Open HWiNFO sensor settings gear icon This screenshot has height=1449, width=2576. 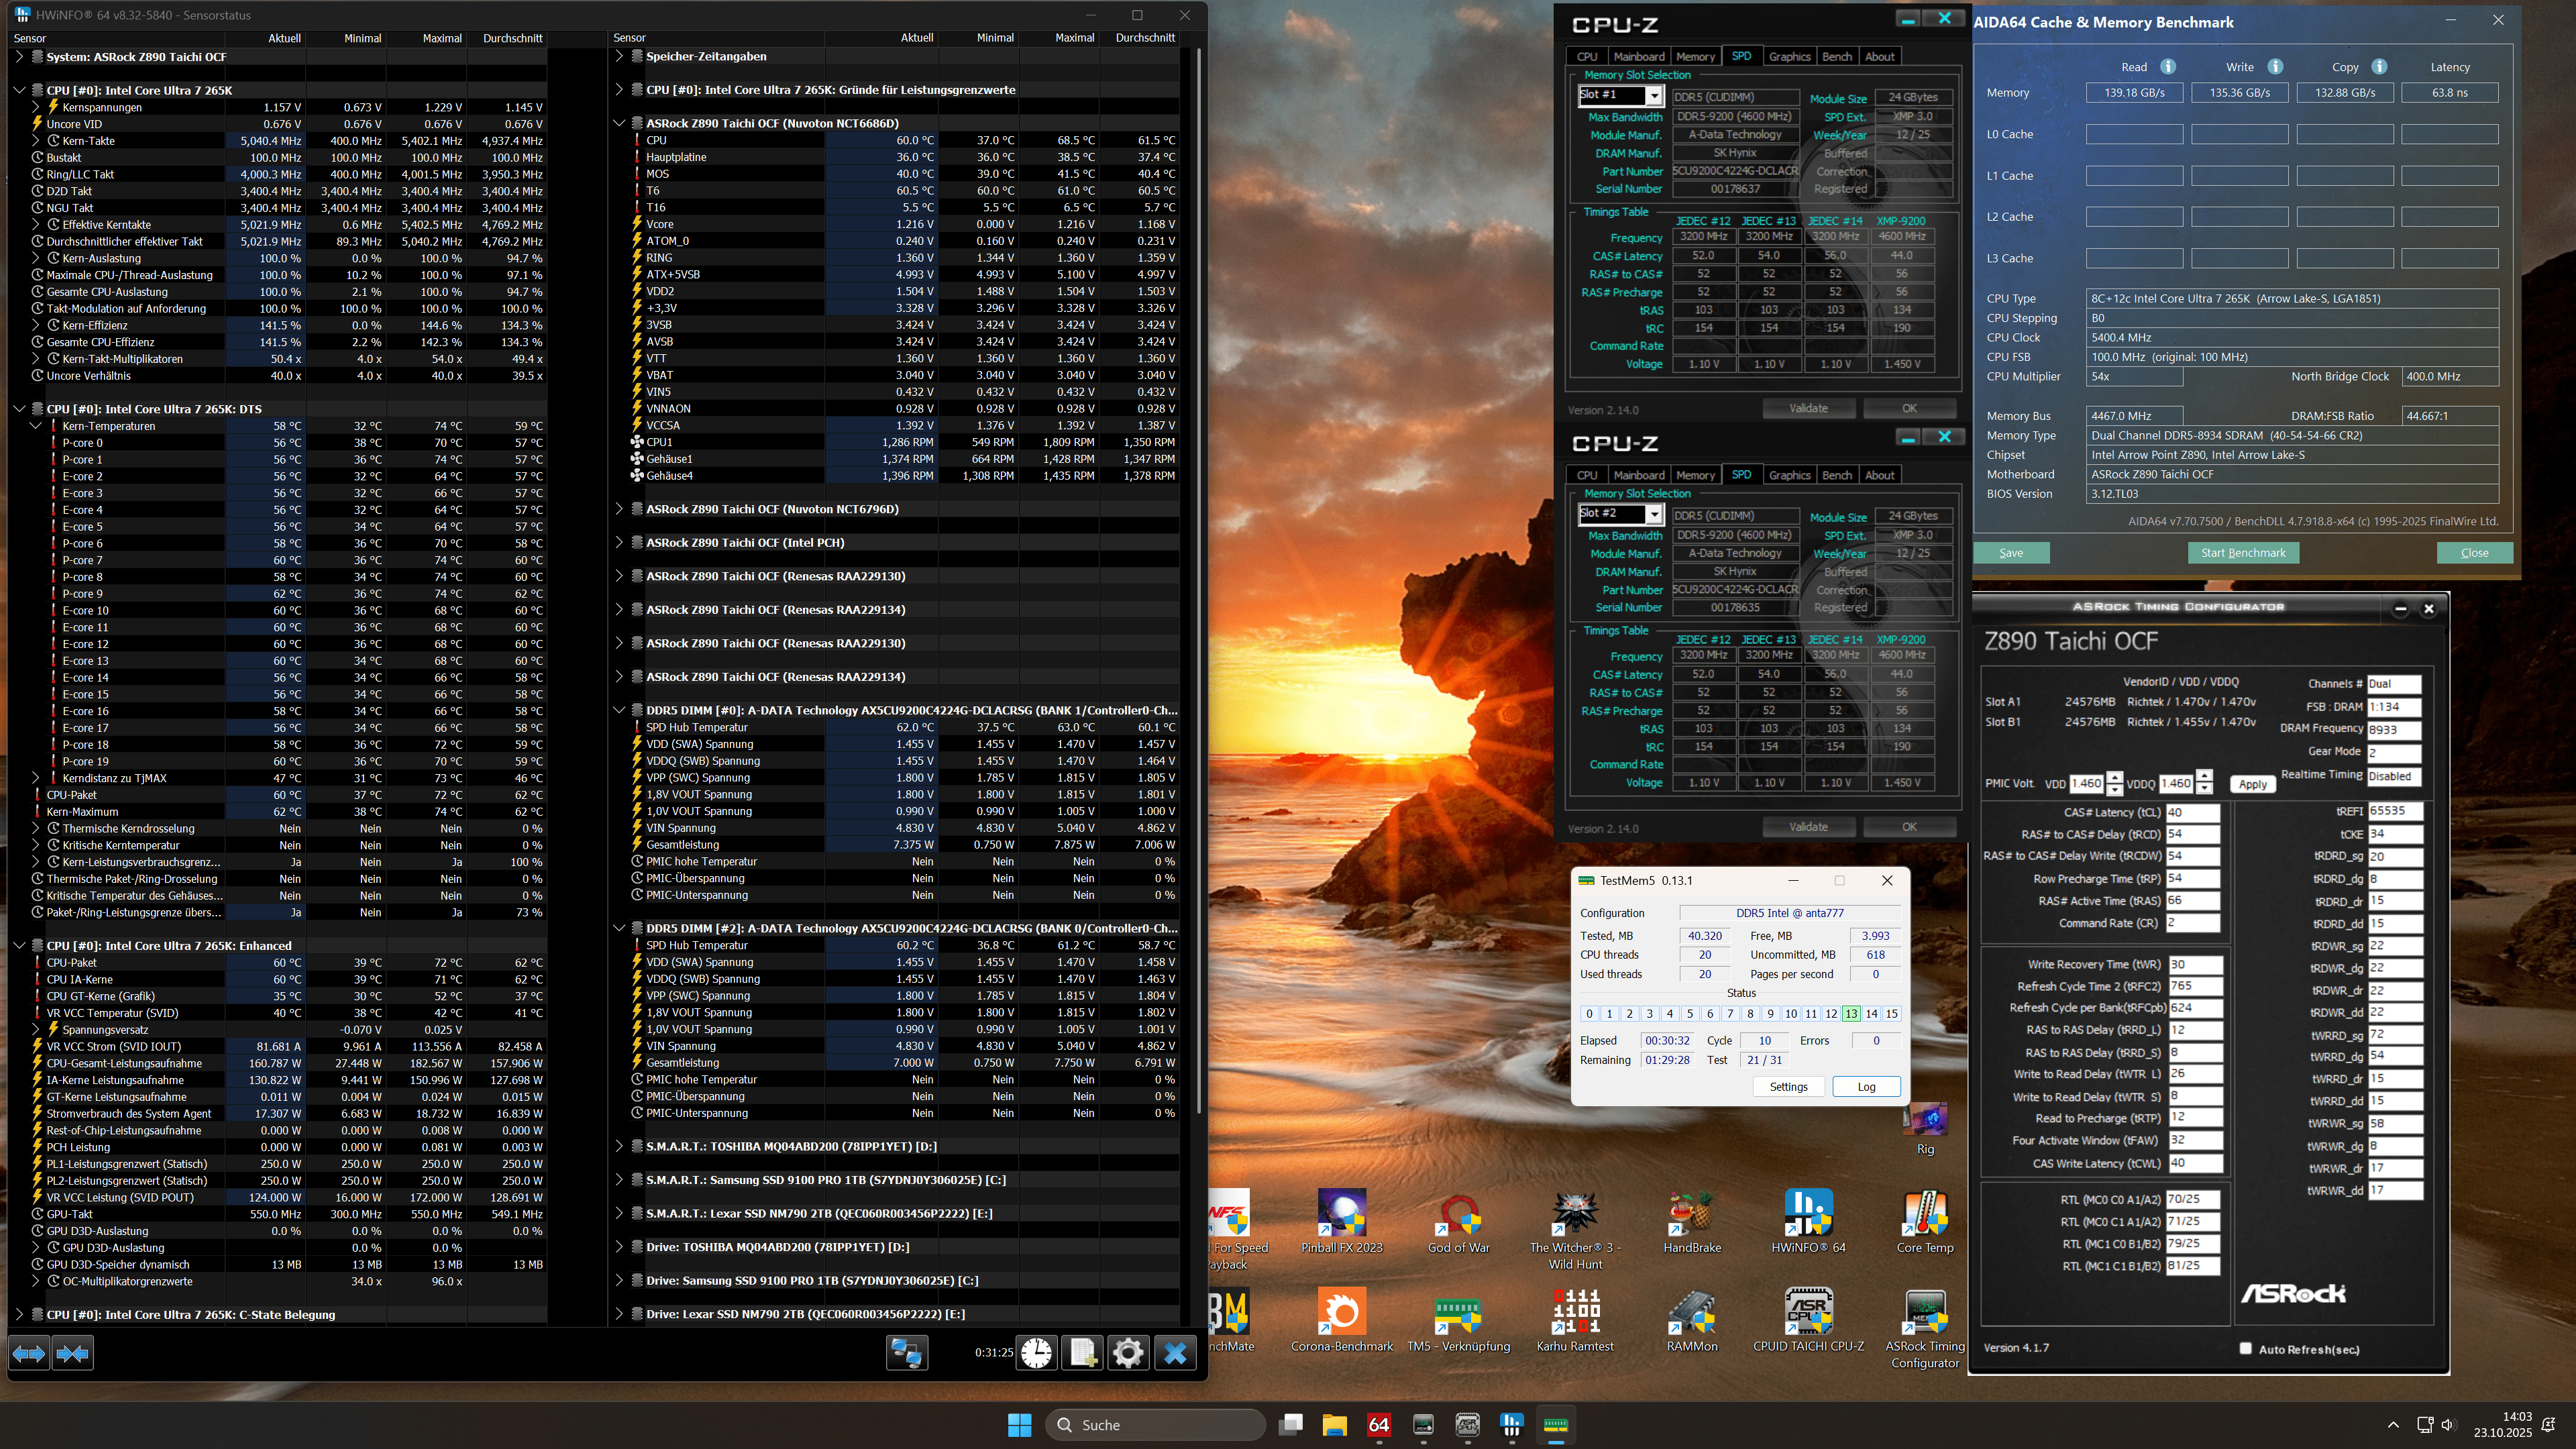pyautogui.click(x=1128, y=1353)
